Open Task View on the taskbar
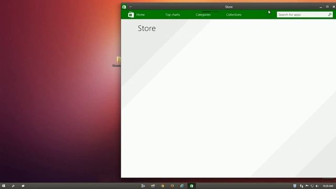This screenshot has width=336, height=189. 23,186
